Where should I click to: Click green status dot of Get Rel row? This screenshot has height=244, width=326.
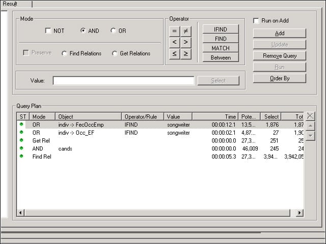pos(21,140)
